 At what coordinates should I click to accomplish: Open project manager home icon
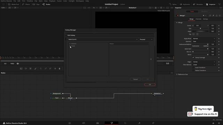[x=213, y=123]
